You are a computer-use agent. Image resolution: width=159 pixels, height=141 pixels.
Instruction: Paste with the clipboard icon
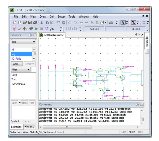[x=52, y=22]
